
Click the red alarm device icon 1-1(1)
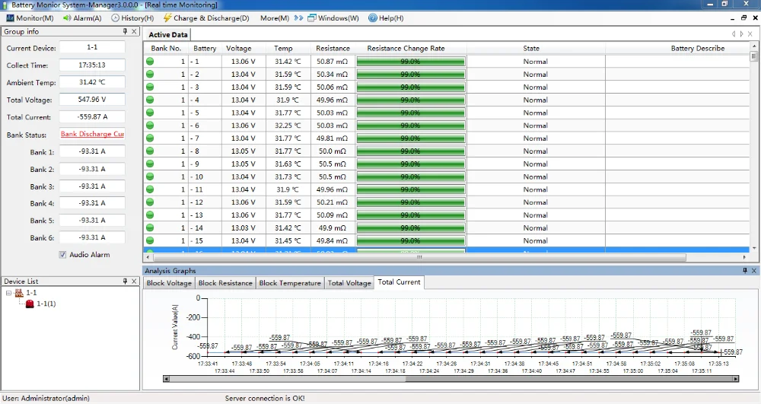coord(30,304)
